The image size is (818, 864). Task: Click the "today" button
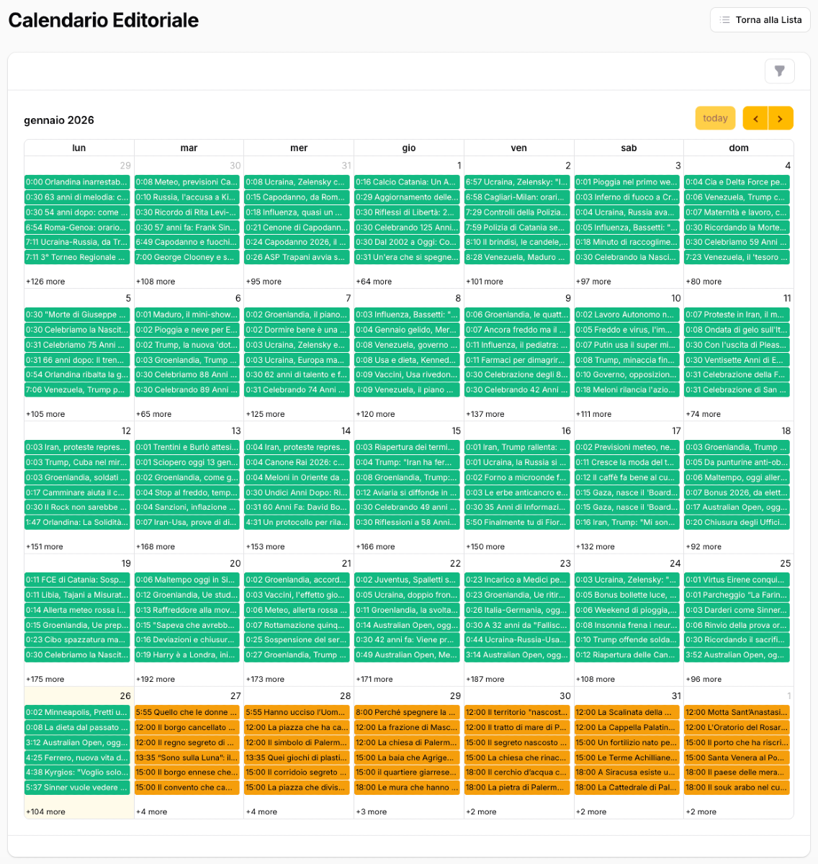715,117
